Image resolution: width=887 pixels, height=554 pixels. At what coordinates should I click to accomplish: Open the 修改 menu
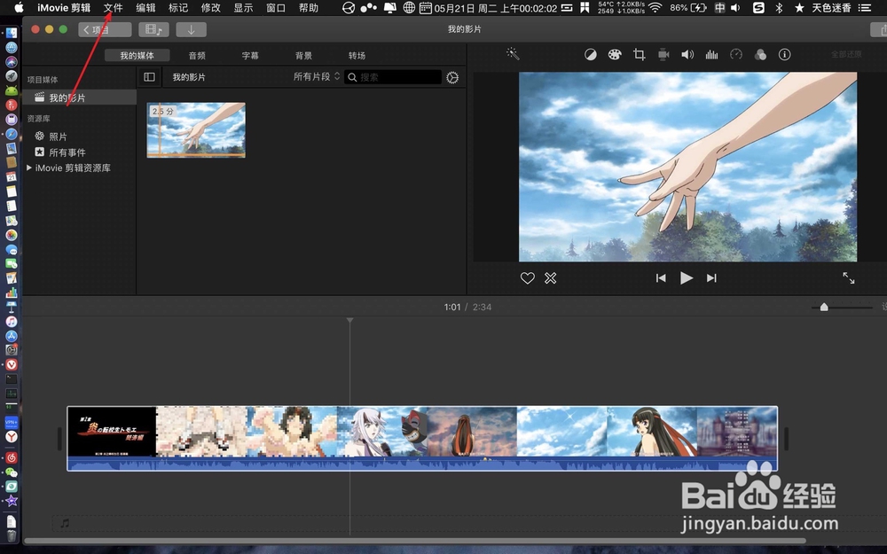pos(211,8)
